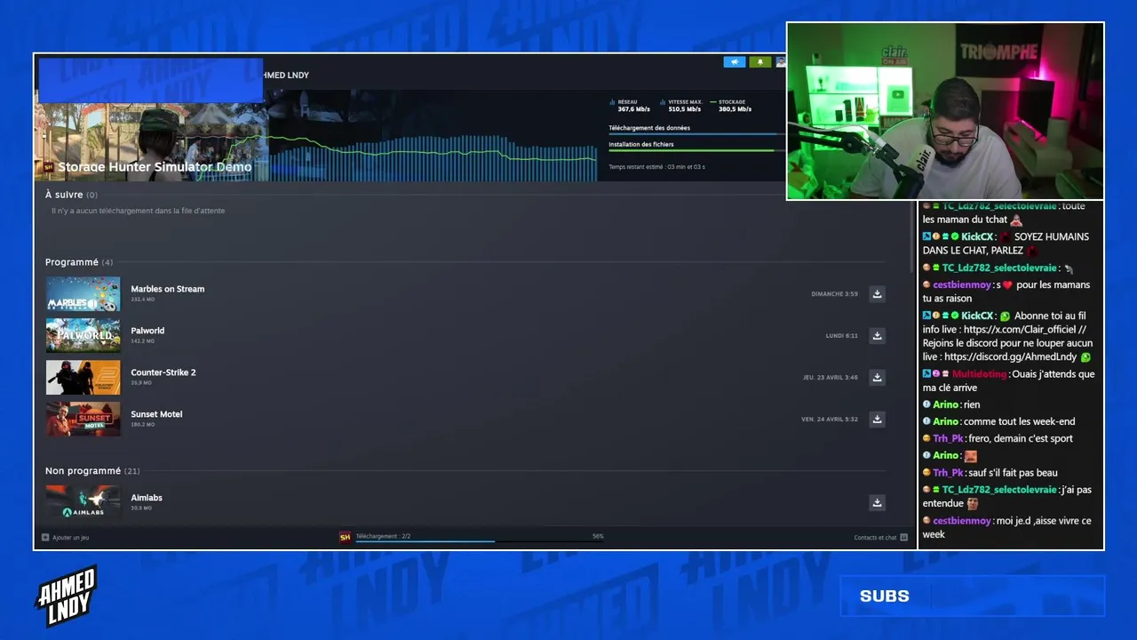Click Ajouter un jeu
The width and height of the screenshot is (1137, 640).
click(70, 538)
